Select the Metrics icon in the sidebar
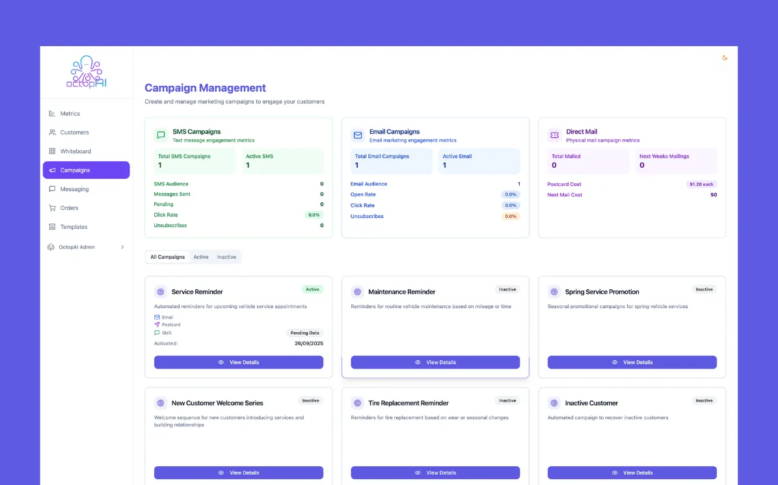Viewport: 778px width, 485px height. tap(52, 113)
